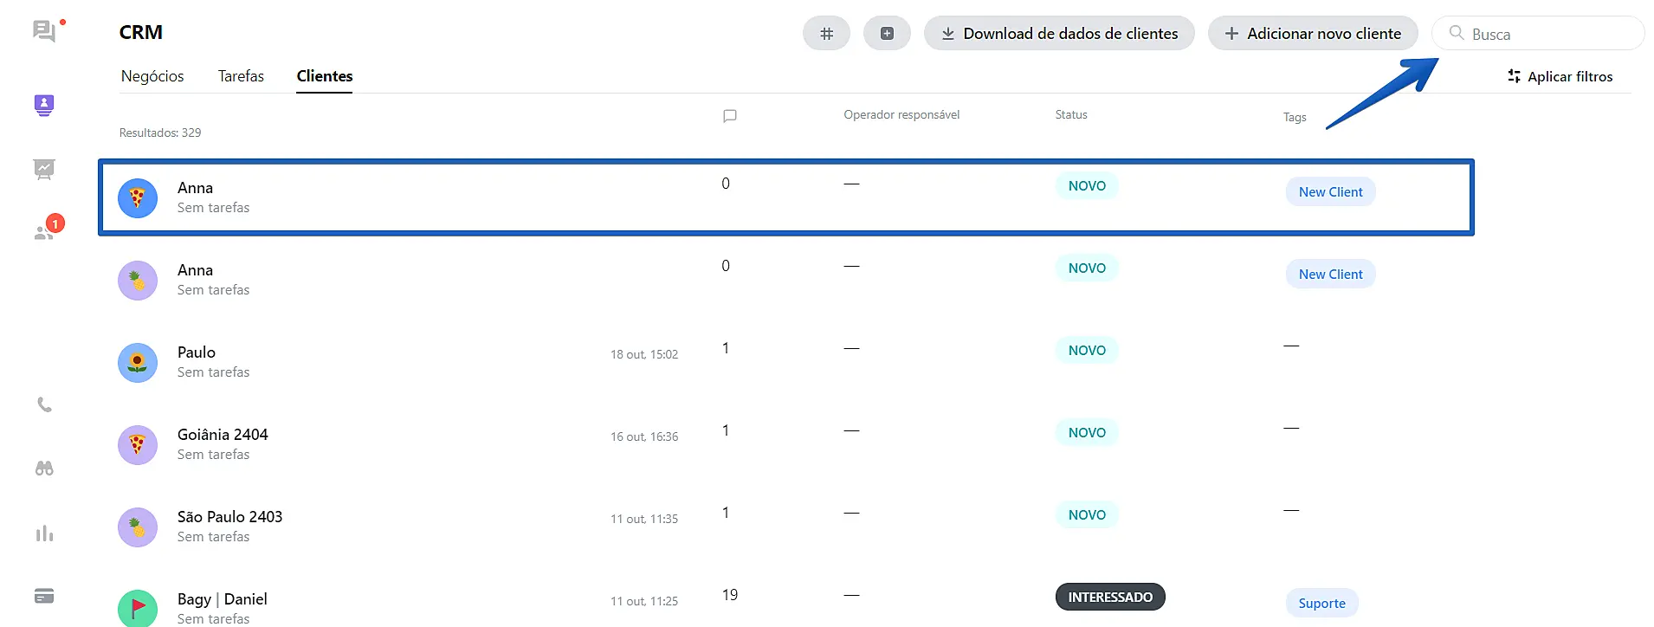Click the Suporte tag
Viewport: 1654px width, 627px height.
1321,604
